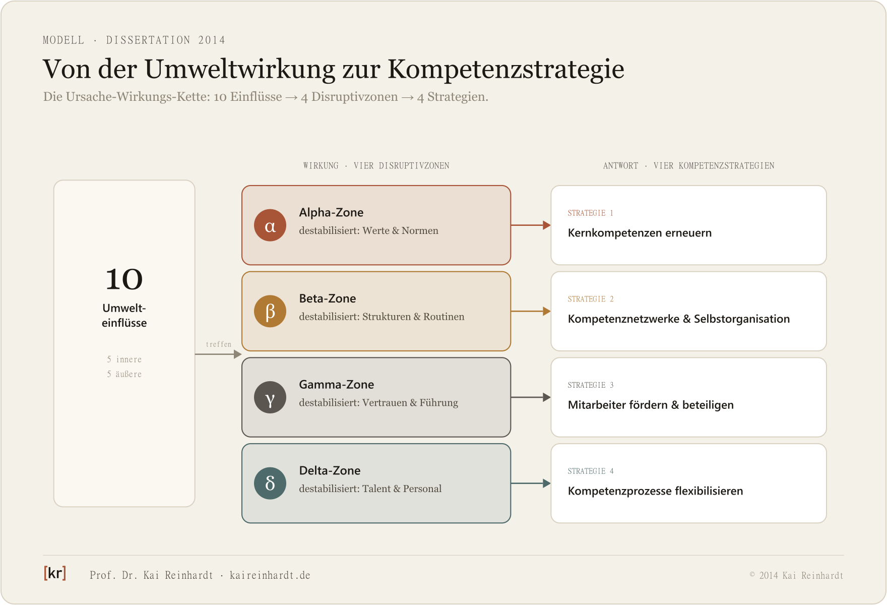Image resolution: width=887 pixels, height=605 pixels.
Task: Click the 'STRATEGIE 2' label
Action: pos(591,299)
